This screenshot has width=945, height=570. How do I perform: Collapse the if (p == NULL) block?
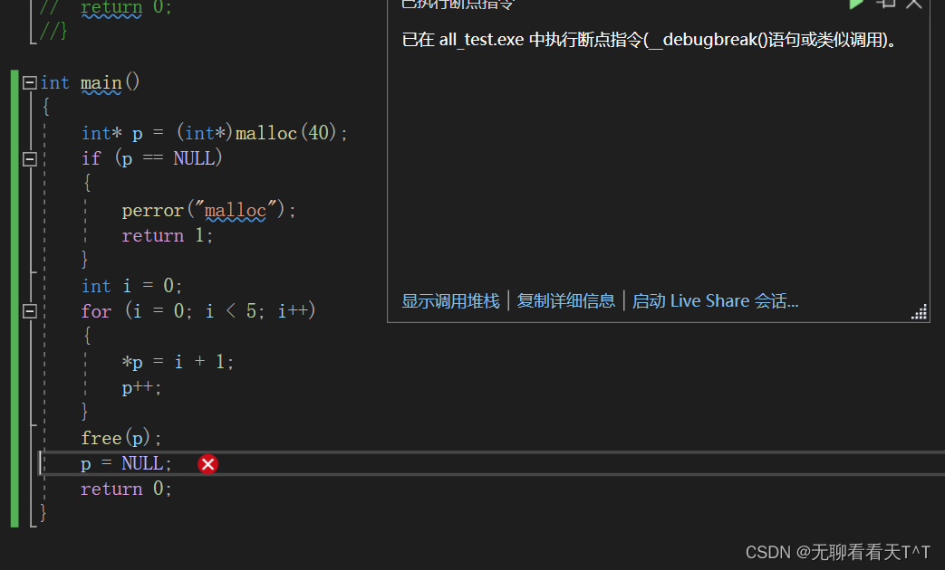[x=29, y=158]
